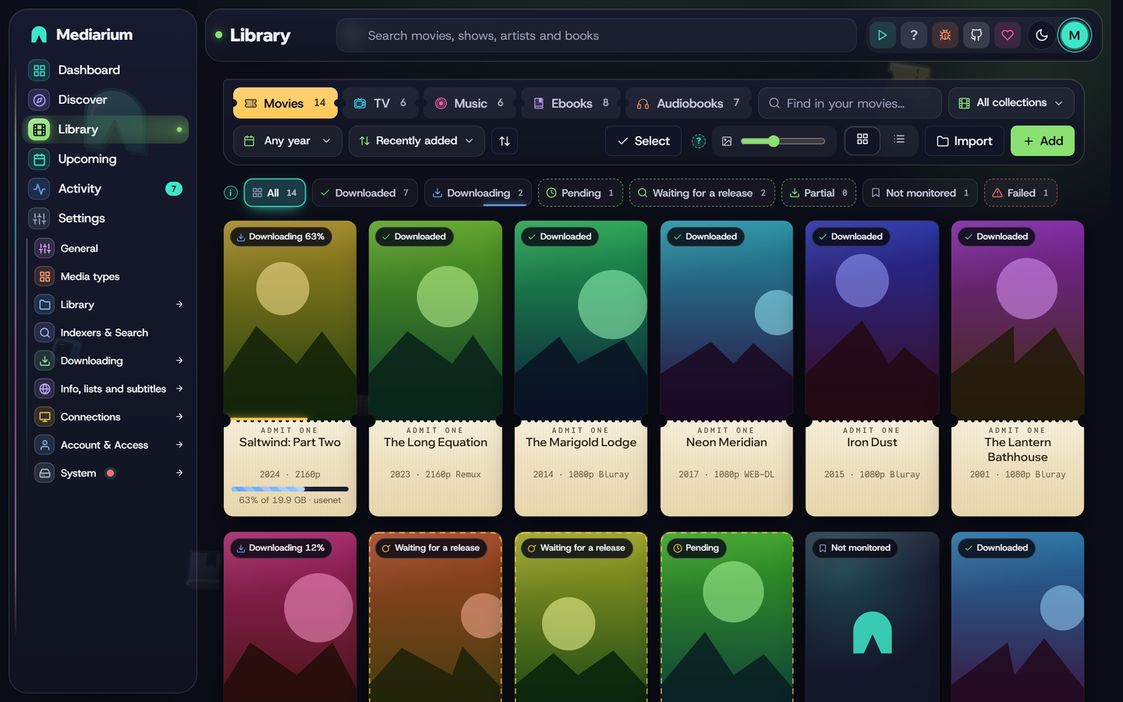Toggle dark mode with the moon icon
Viewport: 1123px width, 702px height.
pos(1041,35)
